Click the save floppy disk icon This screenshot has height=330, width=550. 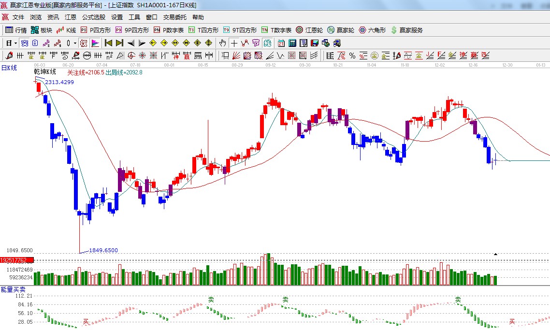click(315, 43)
